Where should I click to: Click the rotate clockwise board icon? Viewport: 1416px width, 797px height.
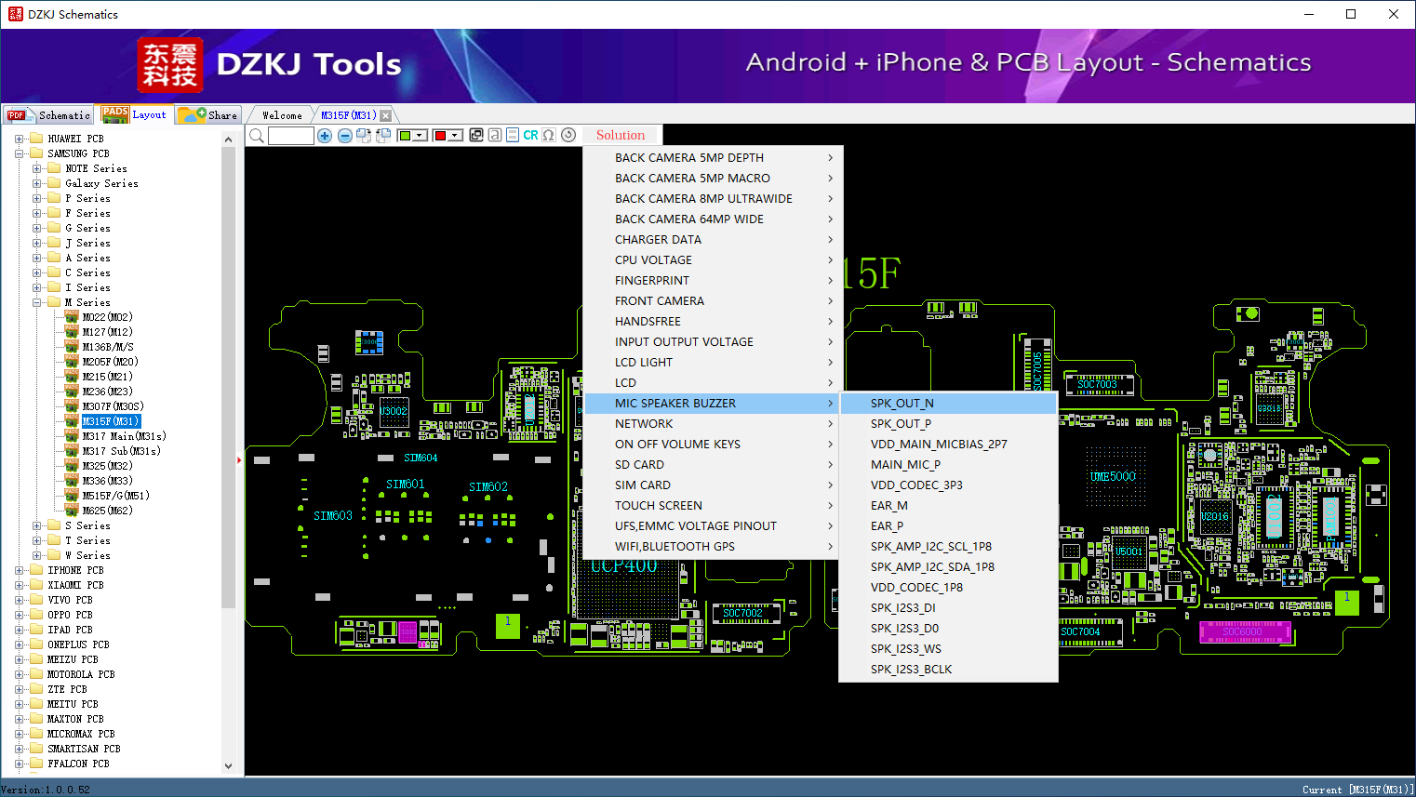[364, 136]
